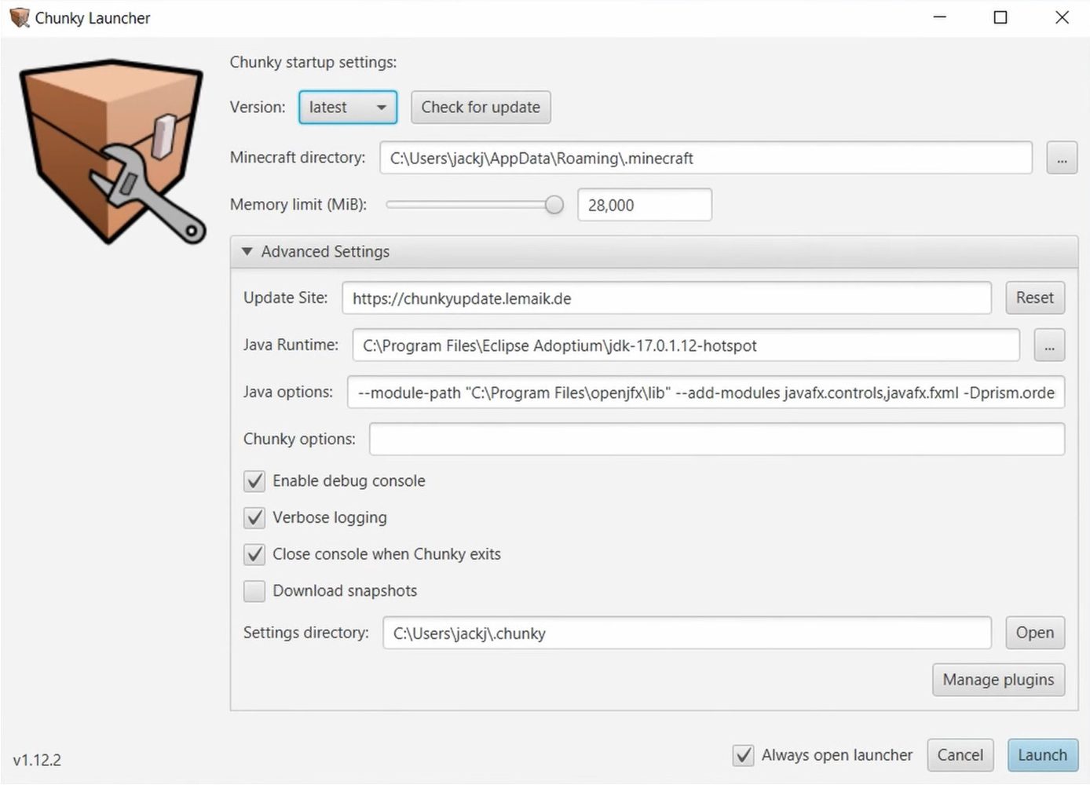The image size is (1090, 785).
Task: Uncheck Verbose logging
Action: (254, 518)
